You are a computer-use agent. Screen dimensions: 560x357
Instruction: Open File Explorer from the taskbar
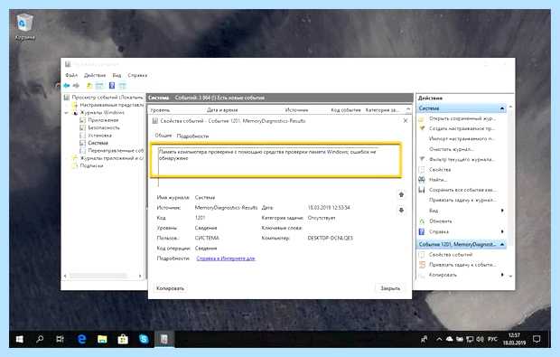[x=102, y=339]
